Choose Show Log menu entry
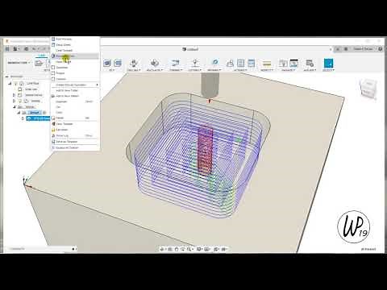 click(75, 136)
